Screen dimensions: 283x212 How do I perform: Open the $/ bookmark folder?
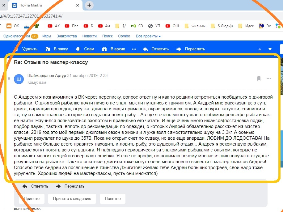click(x=120, y=26)
